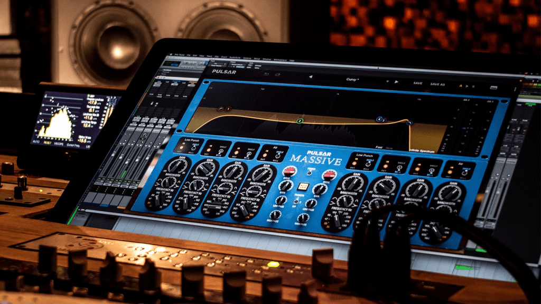The height and width of the screenshot is (304, 541).
Task: Click the left red Drive knob
Action: pos(289,170)
